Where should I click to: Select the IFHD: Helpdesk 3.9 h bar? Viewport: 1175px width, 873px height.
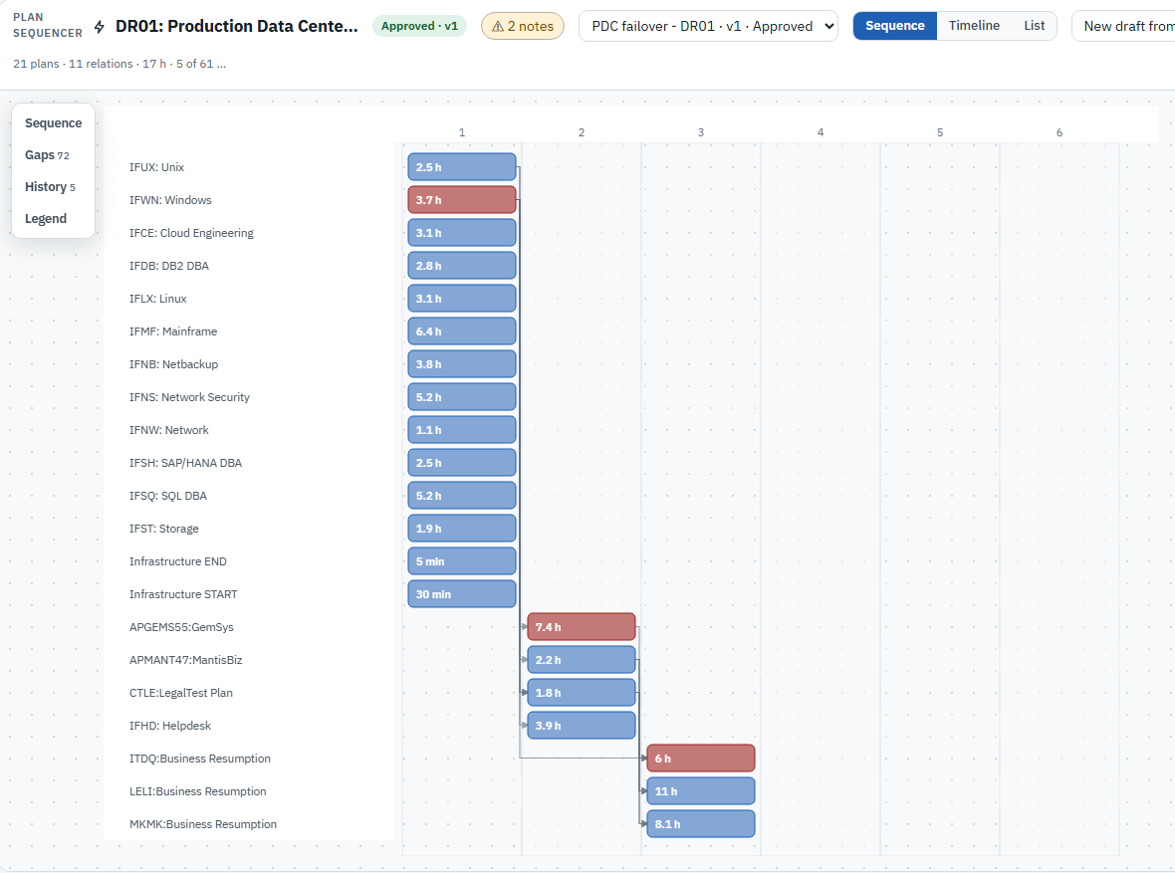click(x=582, y=726)
